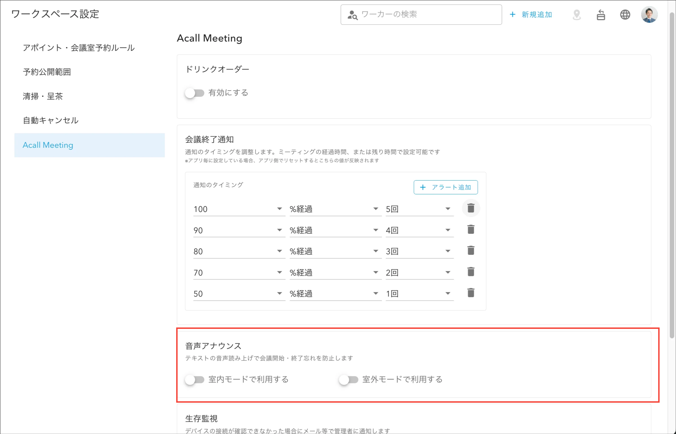
Task: Open the user profile avatar
Action: tap(649, 15)
